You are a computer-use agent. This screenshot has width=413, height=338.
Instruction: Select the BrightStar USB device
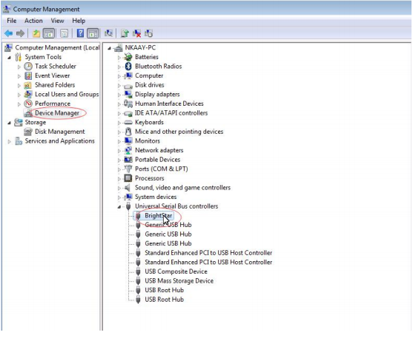point(158,216)
